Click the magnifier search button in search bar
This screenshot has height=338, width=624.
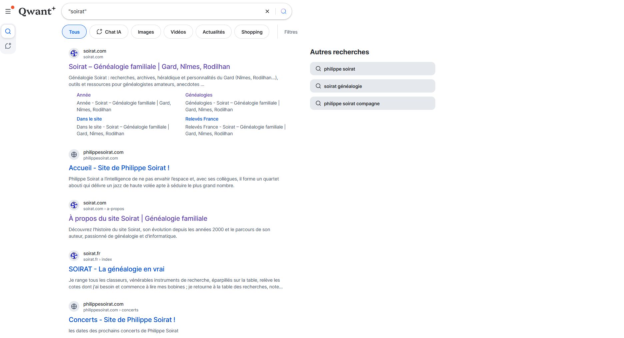click(x=284, y=11)
